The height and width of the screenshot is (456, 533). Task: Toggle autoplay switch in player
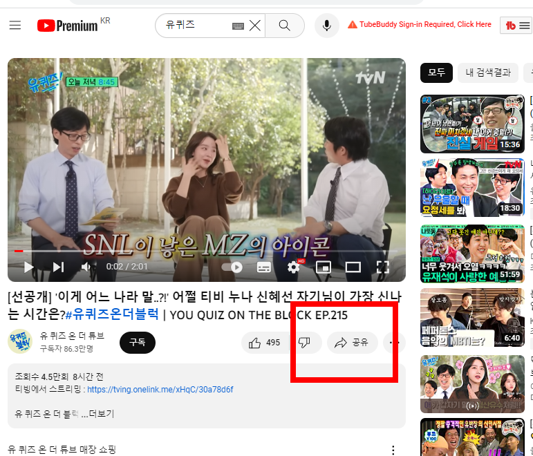pyautogui.click(x=232, y=267)
